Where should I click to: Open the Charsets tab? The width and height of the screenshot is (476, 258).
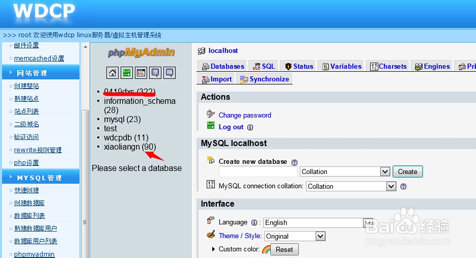[388, 66]
